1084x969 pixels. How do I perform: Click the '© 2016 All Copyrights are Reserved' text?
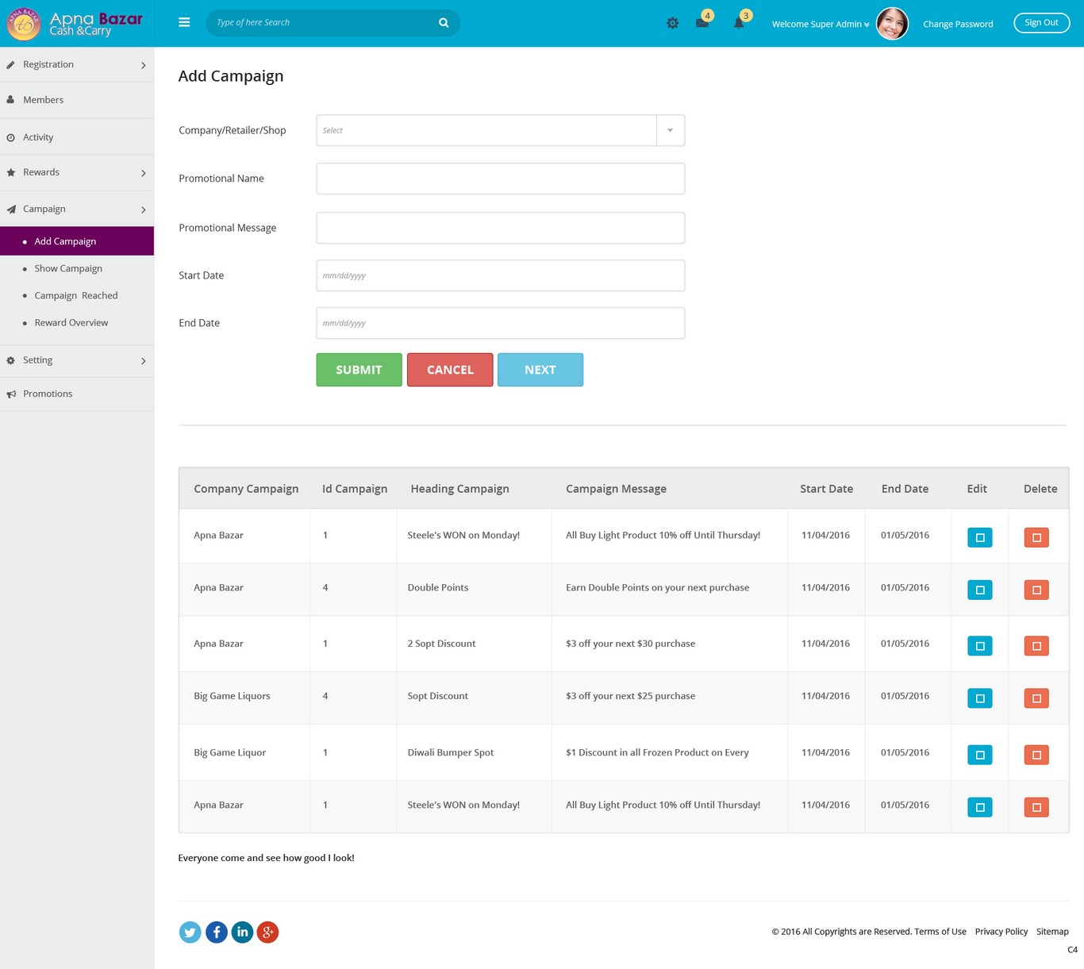click(x=841, y=932)
